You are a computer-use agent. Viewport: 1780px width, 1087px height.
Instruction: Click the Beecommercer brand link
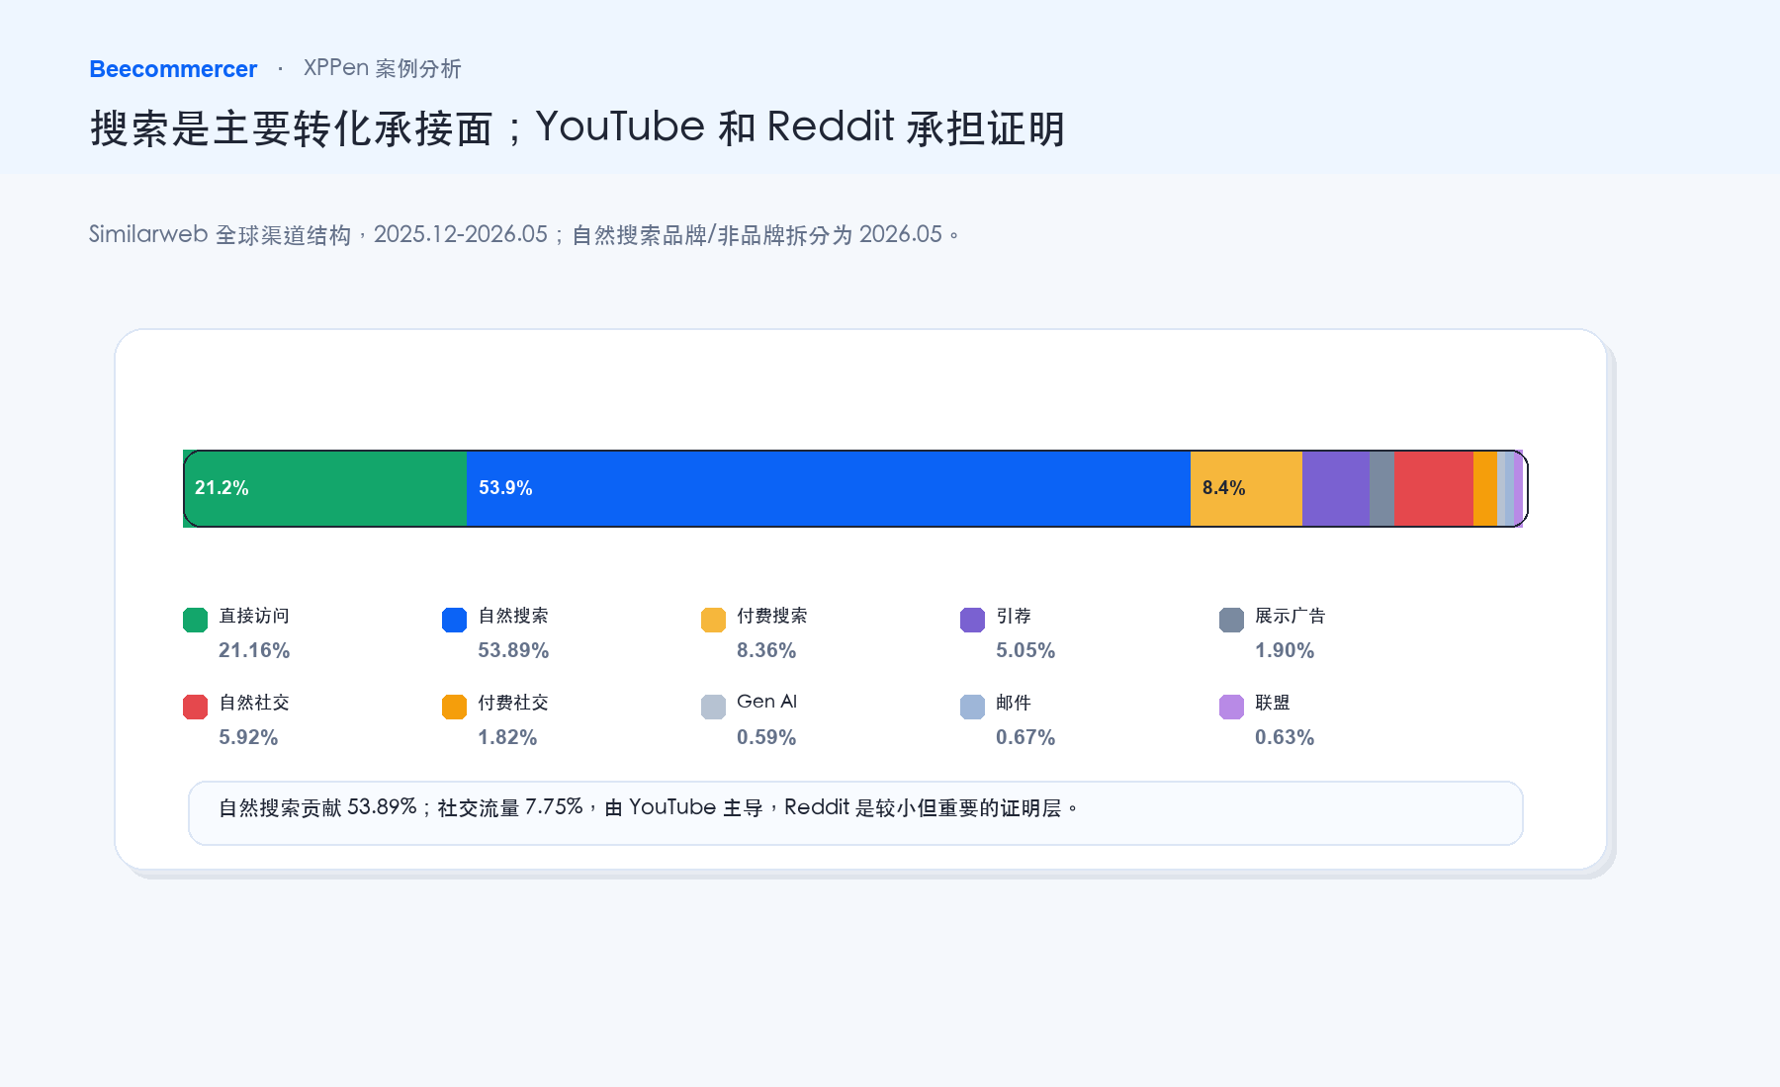tap(173, 69)
